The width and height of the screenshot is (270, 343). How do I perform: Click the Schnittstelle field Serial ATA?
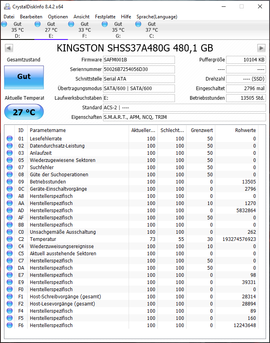click(x=139, y=79)
